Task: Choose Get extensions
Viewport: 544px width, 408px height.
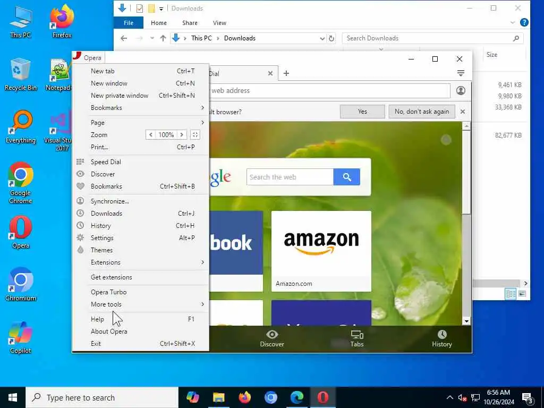Action: coord(141,277)
